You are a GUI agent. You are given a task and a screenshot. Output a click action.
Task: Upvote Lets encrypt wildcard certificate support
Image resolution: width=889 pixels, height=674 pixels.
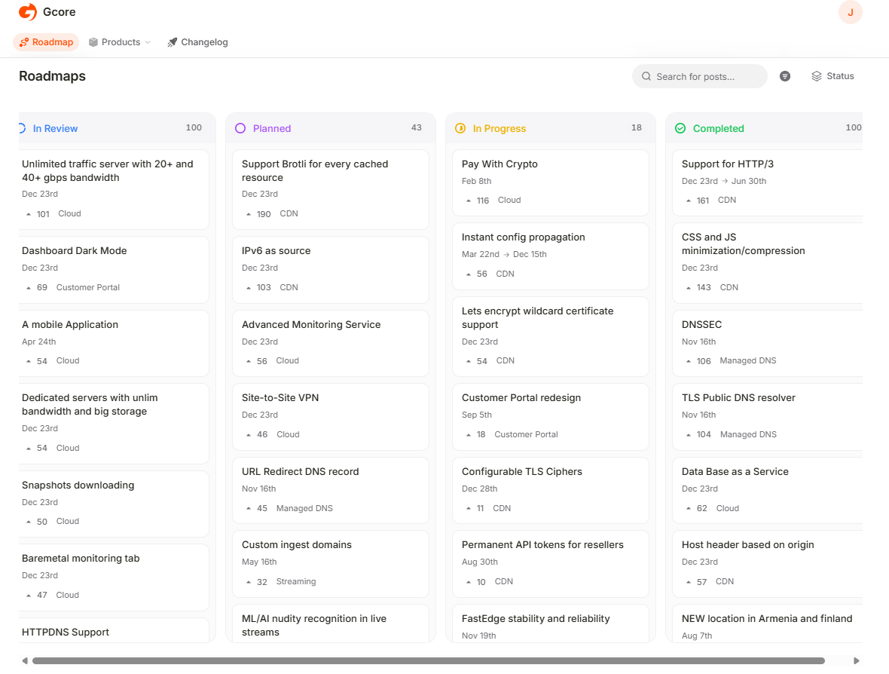click(x=476, y=361)
